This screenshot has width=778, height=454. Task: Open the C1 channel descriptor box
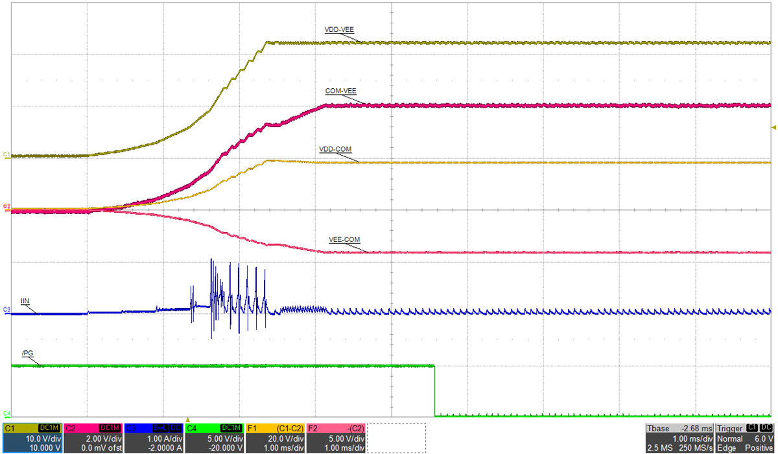(x=31, y=438)
